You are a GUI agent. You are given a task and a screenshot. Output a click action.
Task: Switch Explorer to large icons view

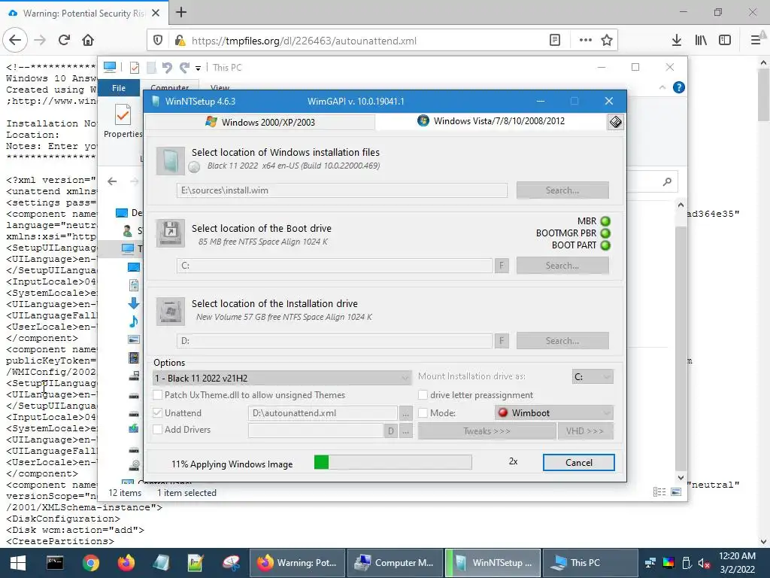click(x=676, y=492)
